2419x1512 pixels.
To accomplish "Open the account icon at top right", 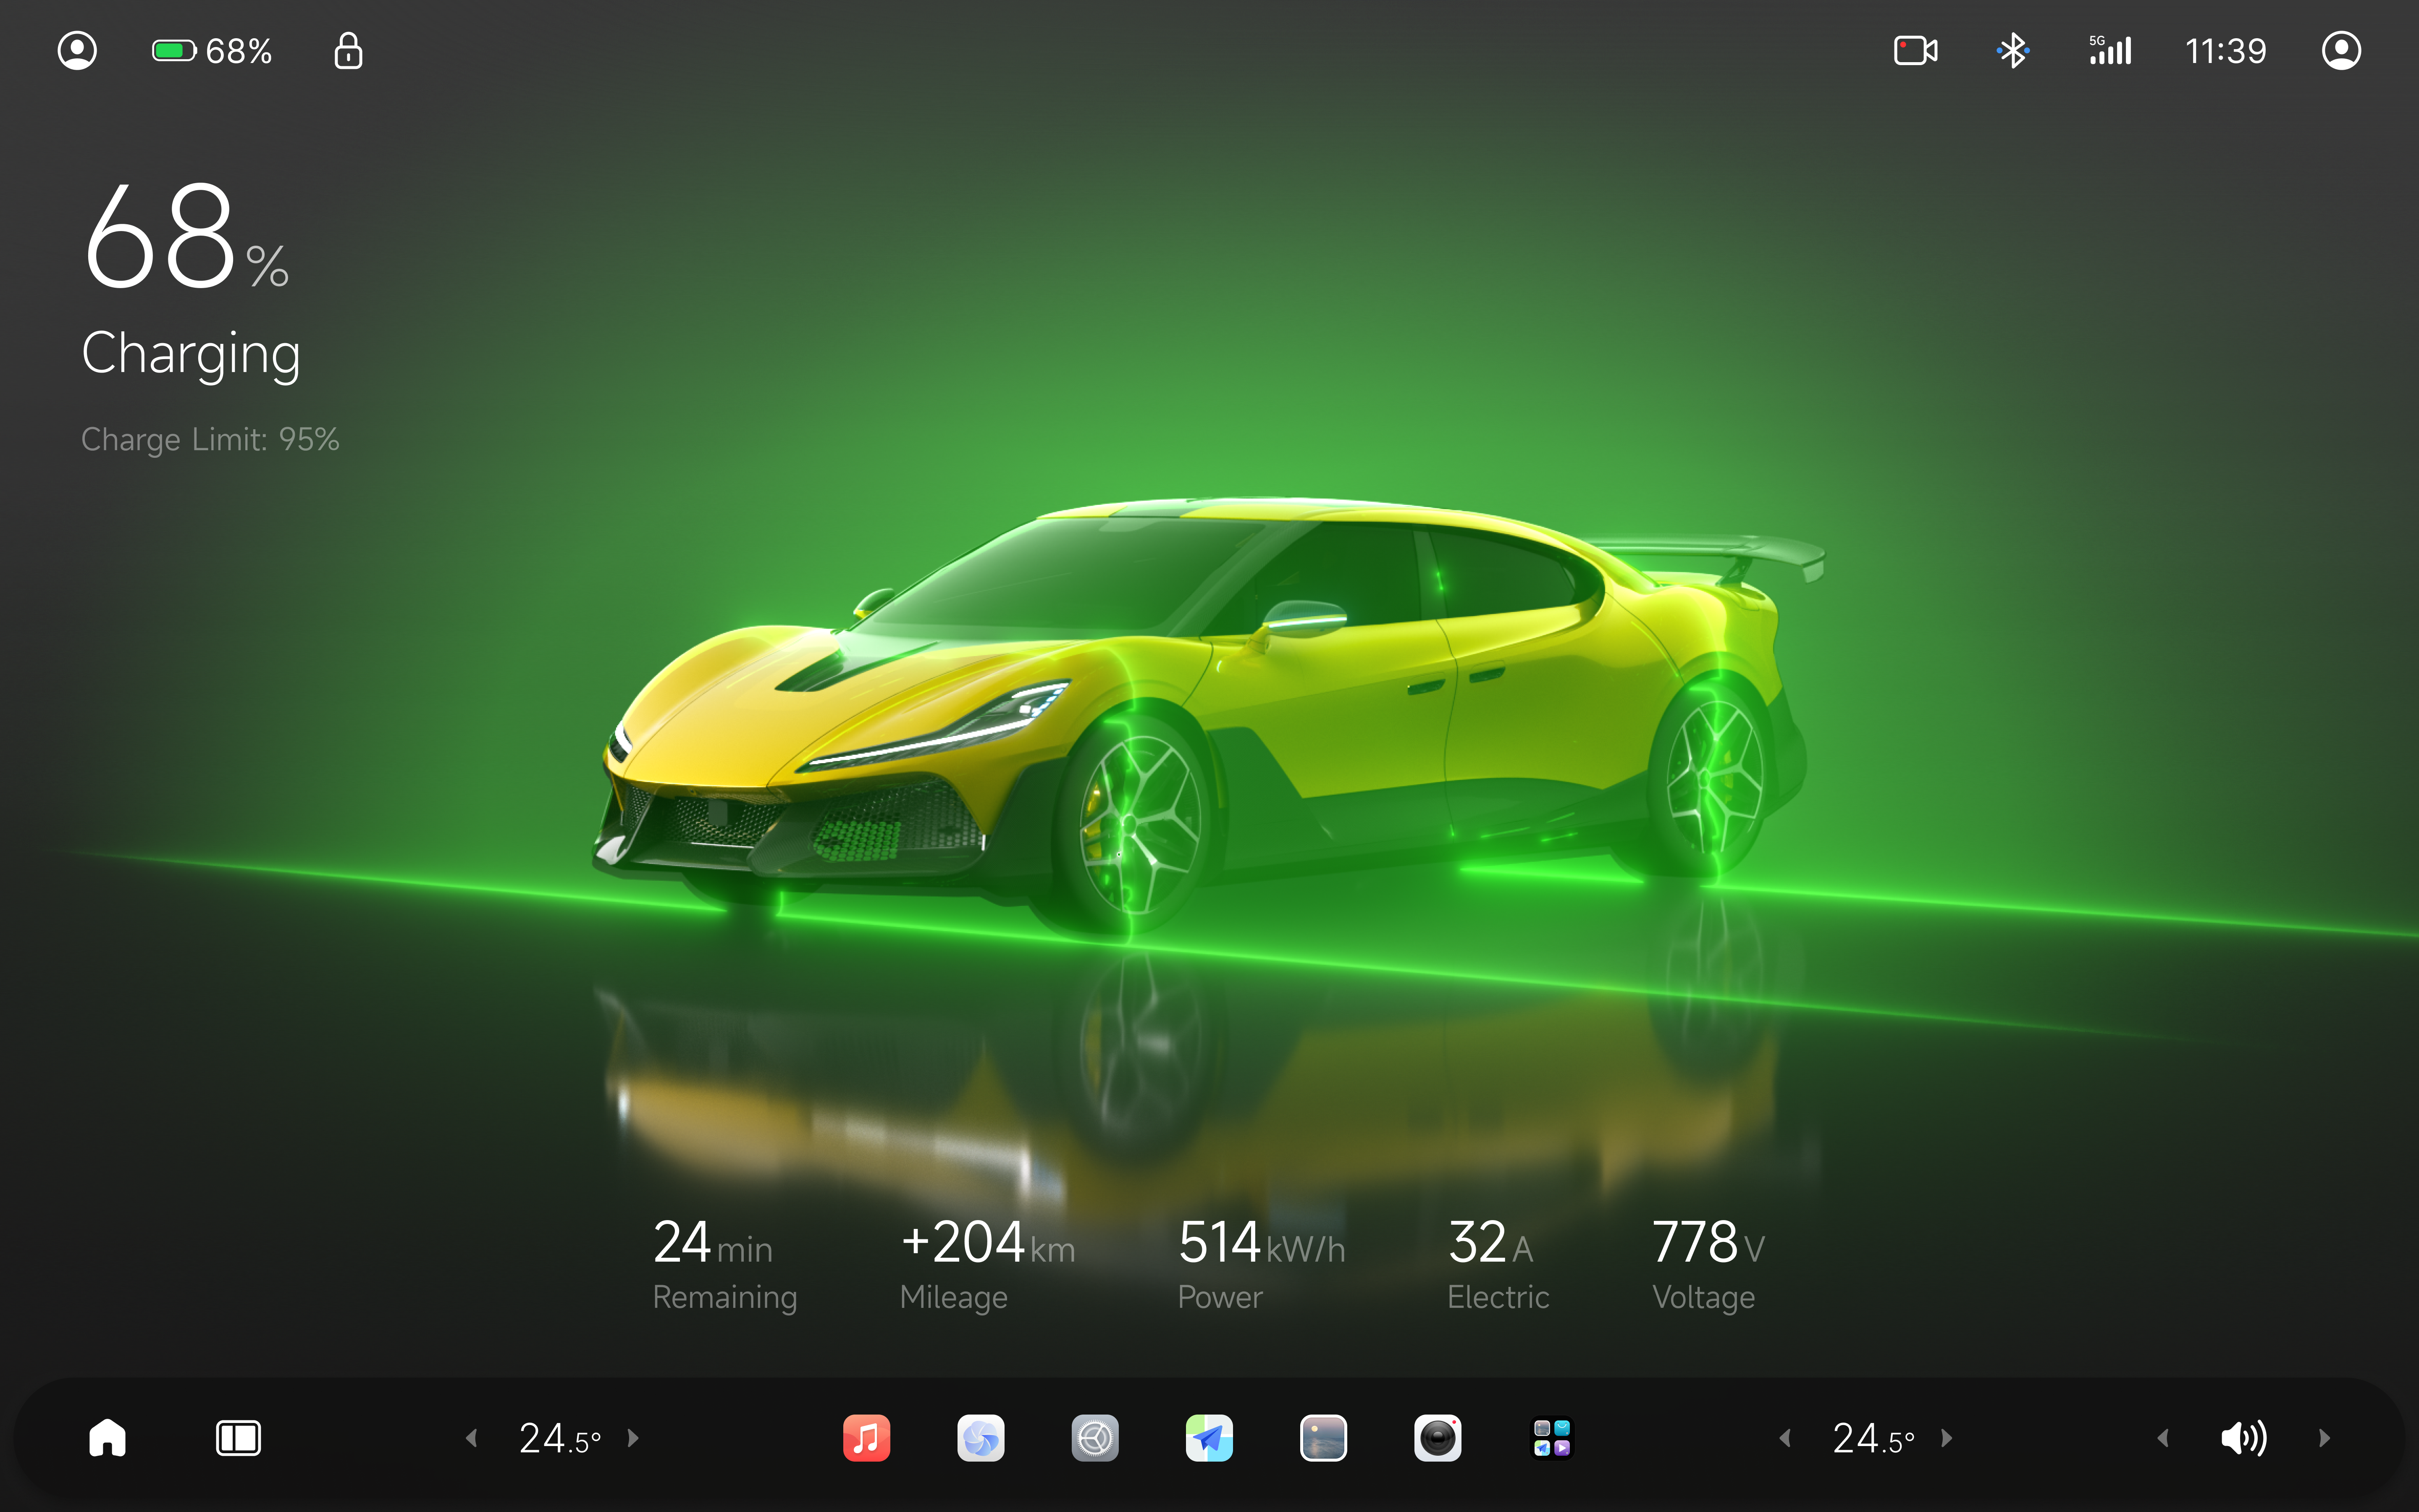I will [x=2341, y=50].
